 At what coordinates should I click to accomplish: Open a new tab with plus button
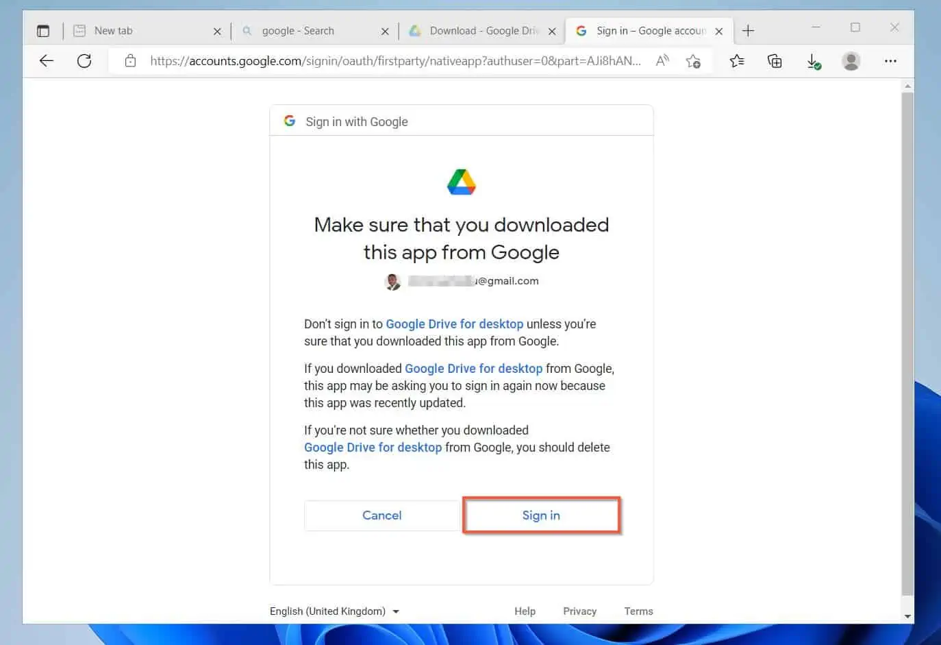(748, 31)
